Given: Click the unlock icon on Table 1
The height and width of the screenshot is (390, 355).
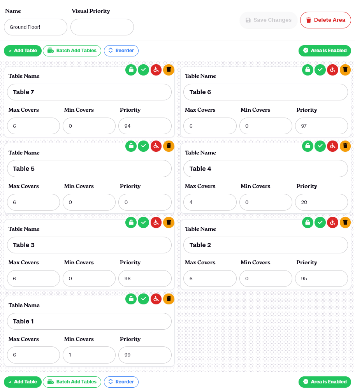Looking at the screenshot, I should 131,299.
